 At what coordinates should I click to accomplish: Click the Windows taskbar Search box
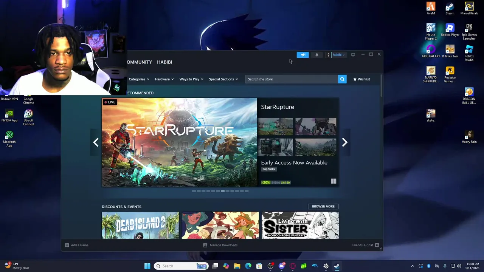pyautogui.click(x=181, y=266)
